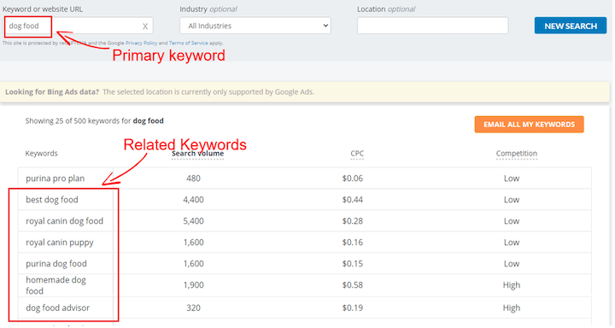Select the 'purina pro plan' keyword
The height and width of the screenshot is (328, 615).
click(56, 179)
